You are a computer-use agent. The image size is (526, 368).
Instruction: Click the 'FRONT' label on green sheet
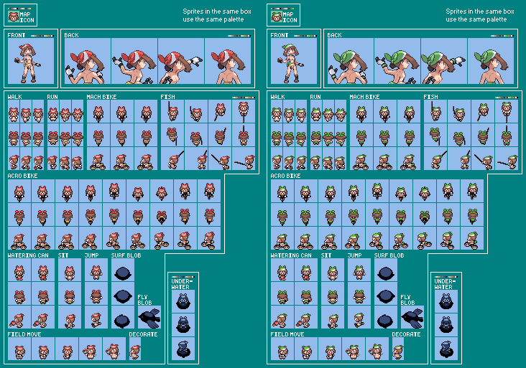pos(280,35)
